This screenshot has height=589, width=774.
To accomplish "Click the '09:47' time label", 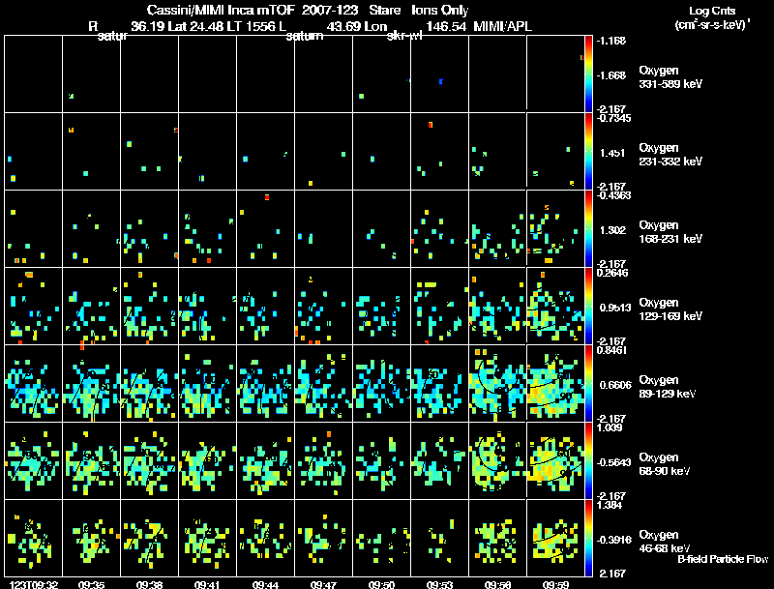I will pos(323,584).
